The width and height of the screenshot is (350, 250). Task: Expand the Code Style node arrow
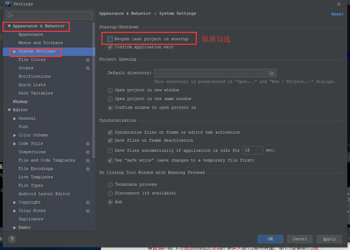[15, 144]
